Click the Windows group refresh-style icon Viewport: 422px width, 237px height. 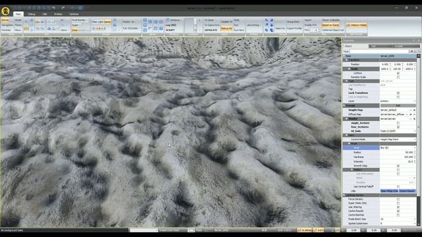point(167,20)
